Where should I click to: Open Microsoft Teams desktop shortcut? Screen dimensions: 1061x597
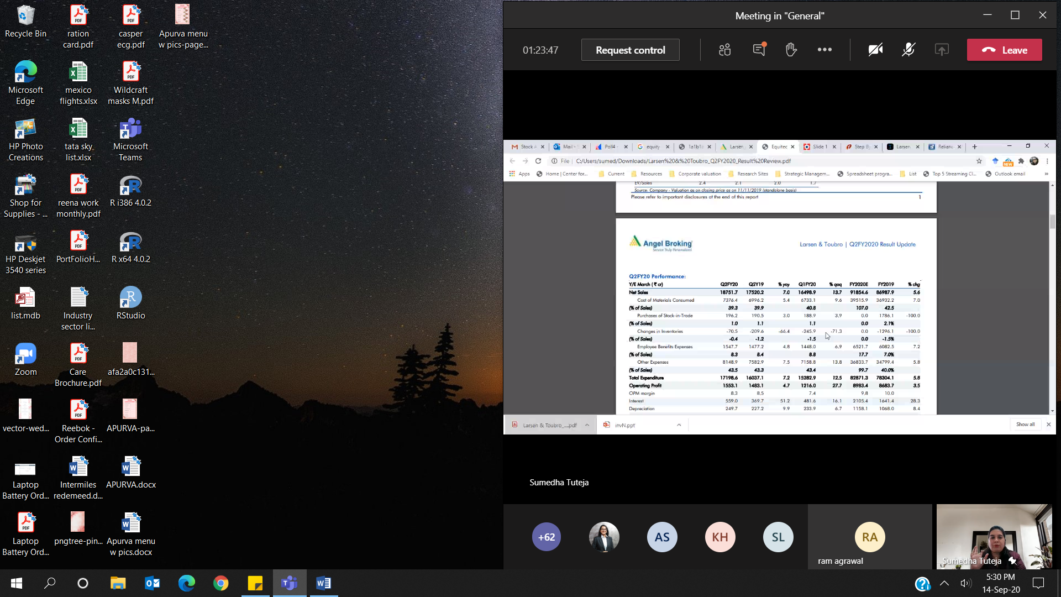tap(130, 139)
